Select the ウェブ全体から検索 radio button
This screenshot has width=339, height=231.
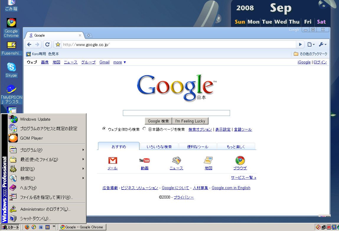pos(104,129)
